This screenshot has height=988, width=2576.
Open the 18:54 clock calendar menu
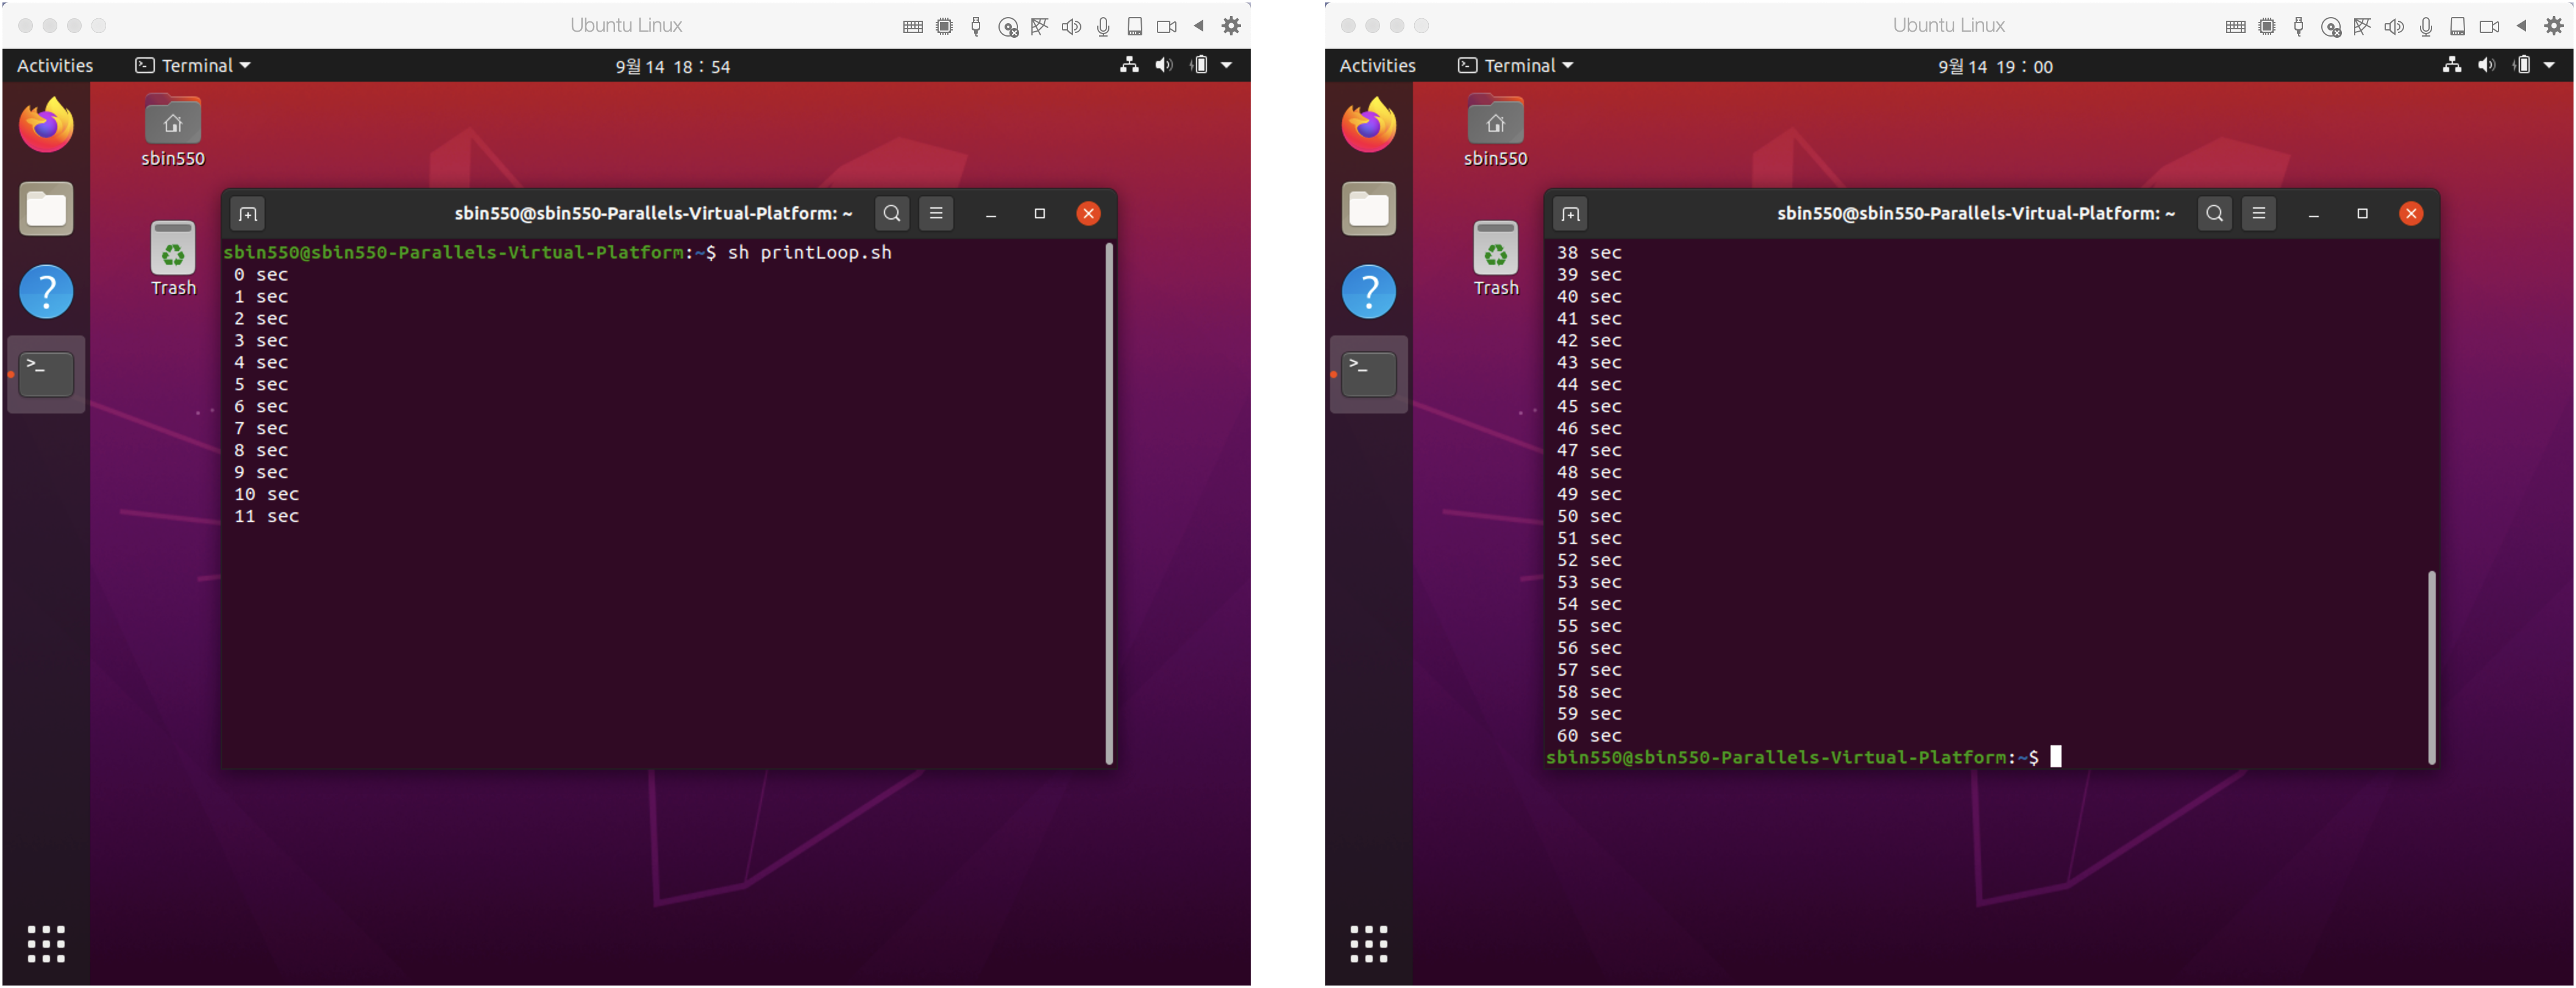(673, 66)
